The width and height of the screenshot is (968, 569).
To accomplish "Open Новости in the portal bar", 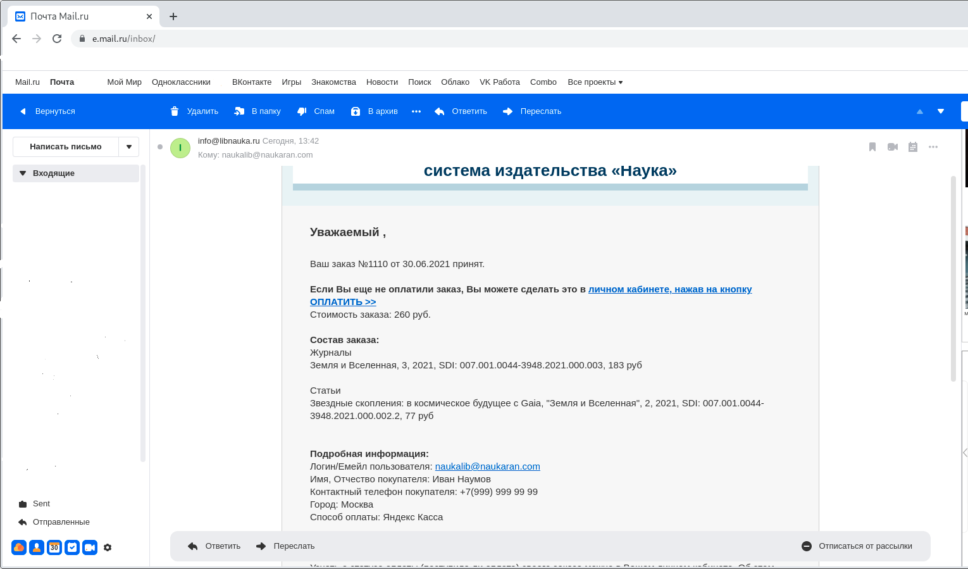I will click(382, 82).
